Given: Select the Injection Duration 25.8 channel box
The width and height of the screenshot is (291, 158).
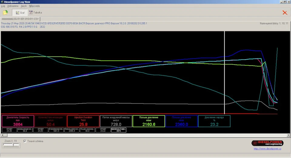Looking at the screenshot, I should (x=83, y=121).
